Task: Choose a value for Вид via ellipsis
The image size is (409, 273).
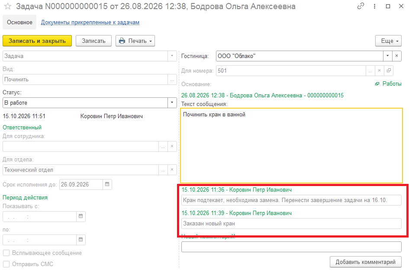Action: point(172,80)
